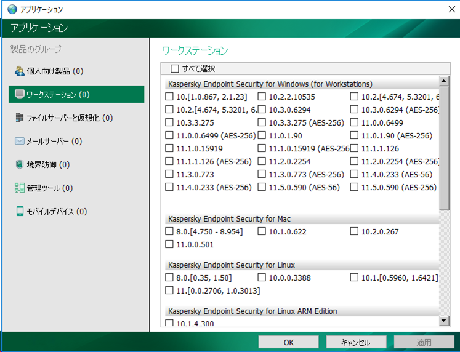Select ワークステーション (0) group

[76, 94]
